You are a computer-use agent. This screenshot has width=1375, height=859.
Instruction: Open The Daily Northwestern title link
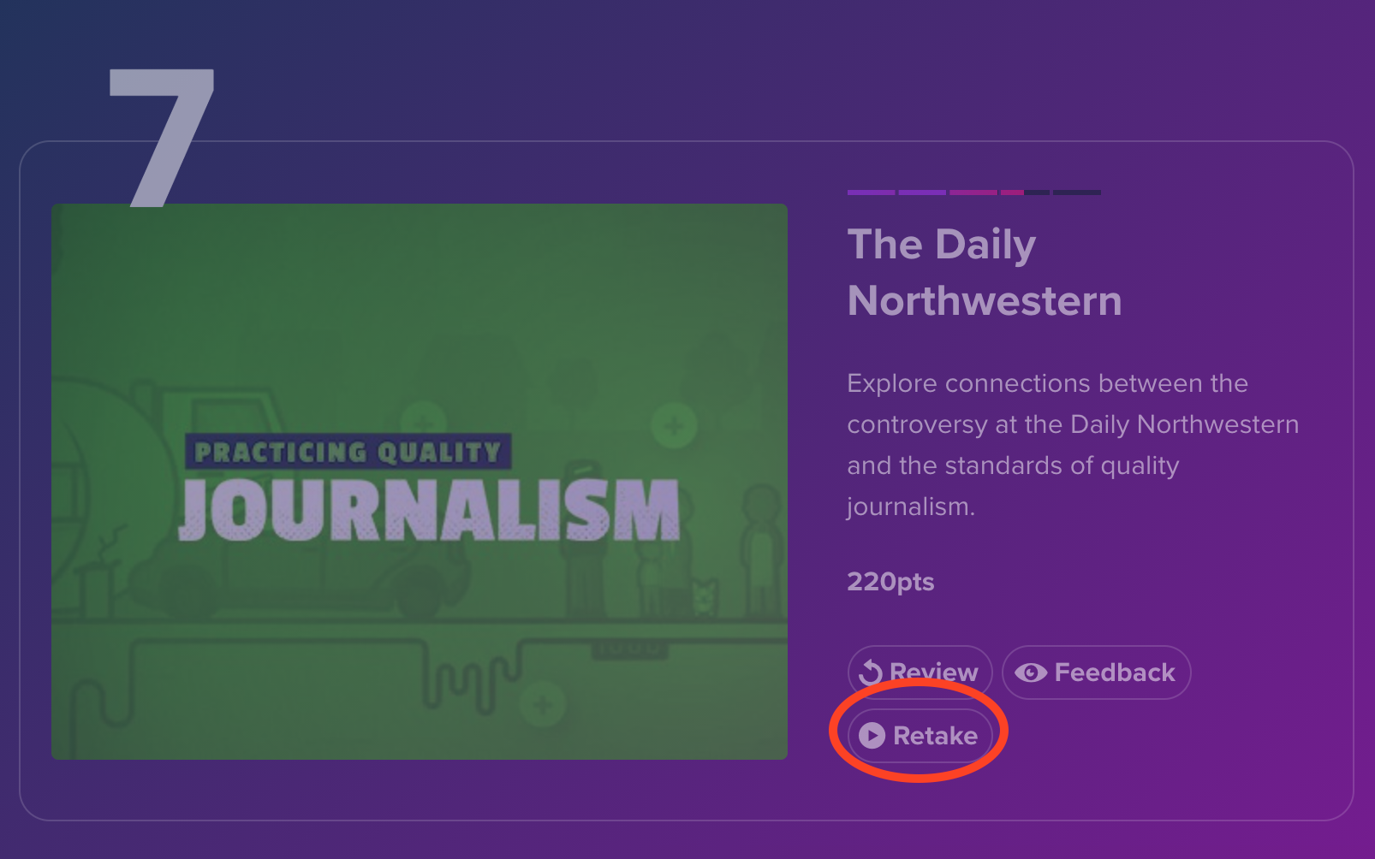[984, 272]
